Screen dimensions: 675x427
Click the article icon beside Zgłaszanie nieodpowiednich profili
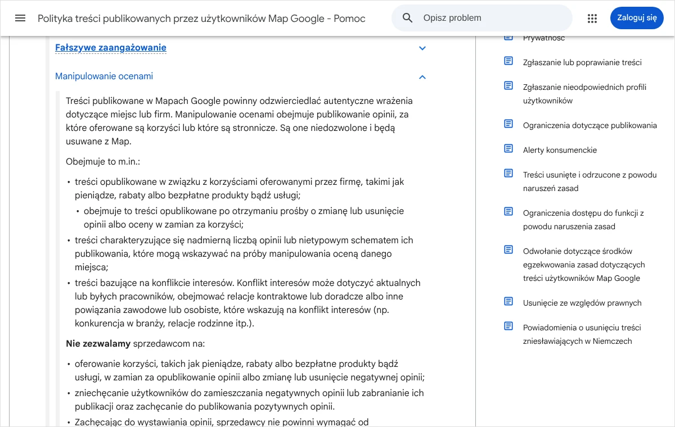click(508, 85)
